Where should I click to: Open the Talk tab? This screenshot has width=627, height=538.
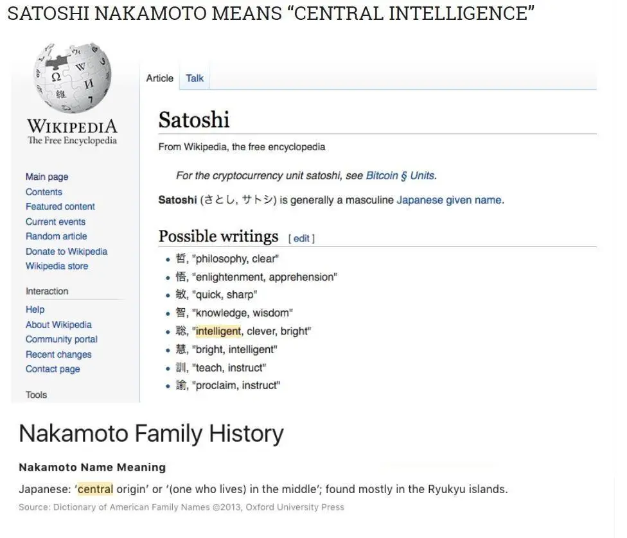coord(195,78)
